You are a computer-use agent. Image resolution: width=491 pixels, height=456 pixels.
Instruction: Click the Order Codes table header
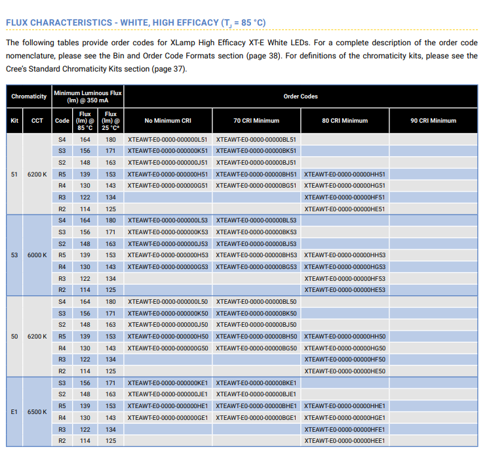[301, 96]
